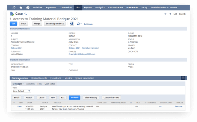Click the Email button
Screen dimensions: 197x122
coord(17,98)
